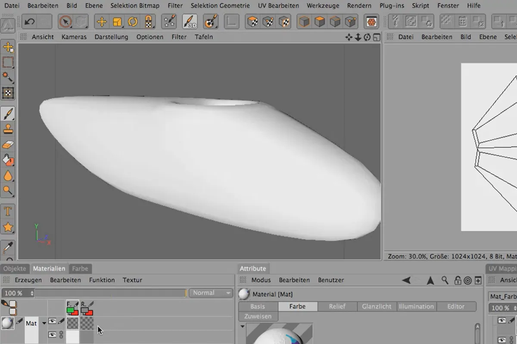This screenshot has height=344, width=517.
Task: Select the paint bucket fill tool
Action: pos(8,160)
